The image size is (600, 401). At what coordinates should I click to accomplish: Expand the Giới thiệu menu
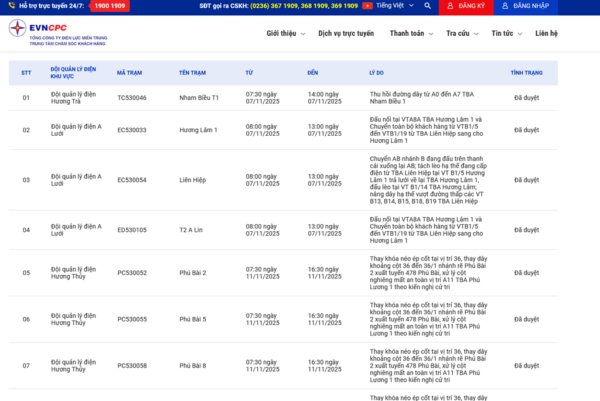[285, 33]
